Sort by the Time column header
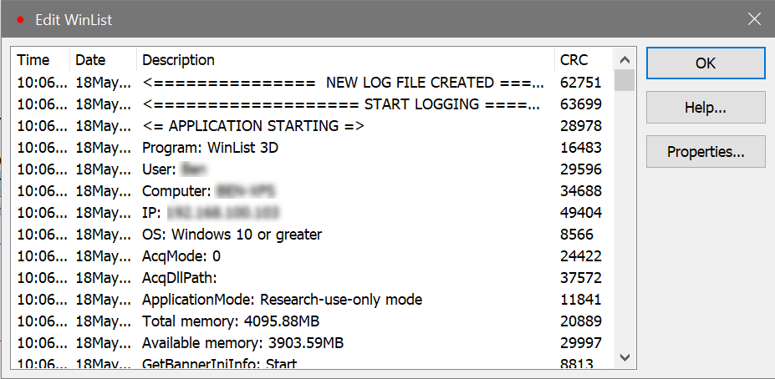Image resolution: width=775 pixels, height=379 pixels. pyautogui.click(x=40, y=60)
